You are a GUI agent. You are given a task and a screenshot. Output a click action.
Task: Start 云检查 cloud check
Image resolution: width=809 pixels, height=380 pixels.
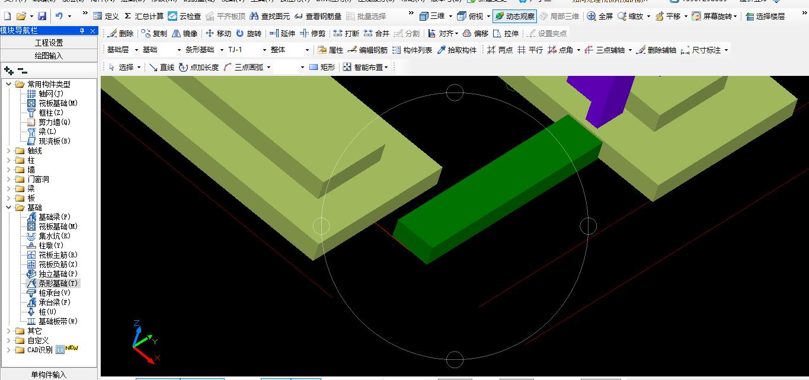click(x=184, y=16)
